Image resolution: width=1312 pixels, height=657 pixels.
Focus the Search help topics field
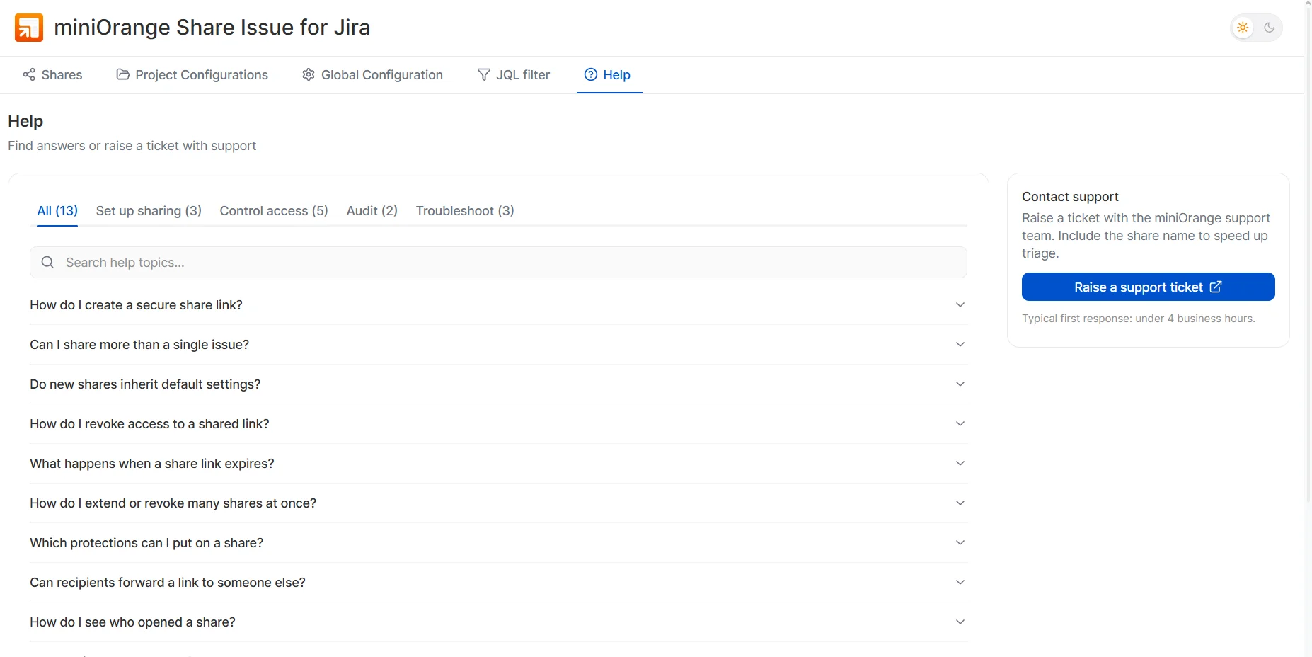[x=498, y=262]
